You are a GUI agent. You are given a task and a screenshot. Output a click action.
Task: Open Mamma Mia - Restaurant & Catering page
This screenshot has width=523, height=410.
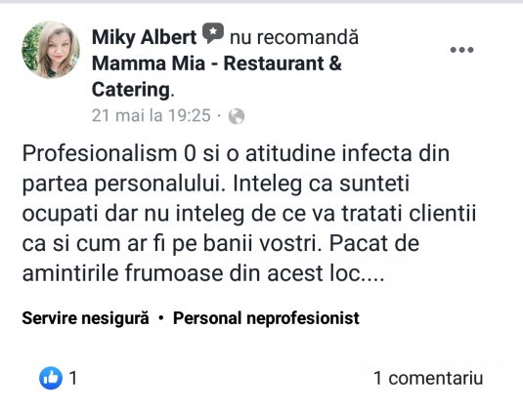(217, 76)
